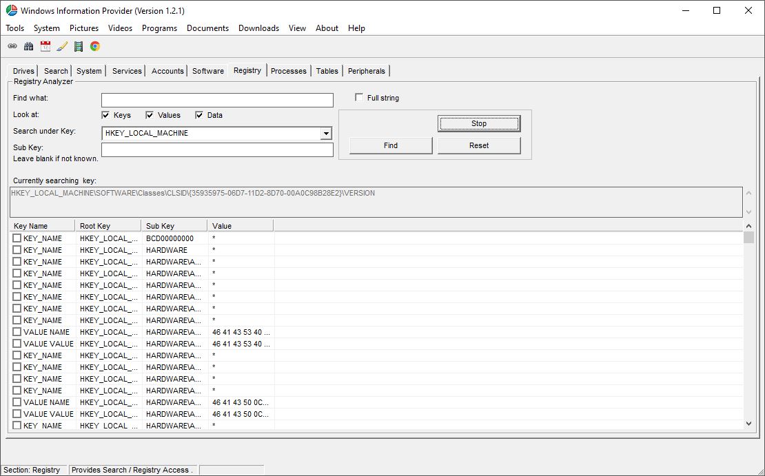Switch to the Peripherals tab

[366, 70]
